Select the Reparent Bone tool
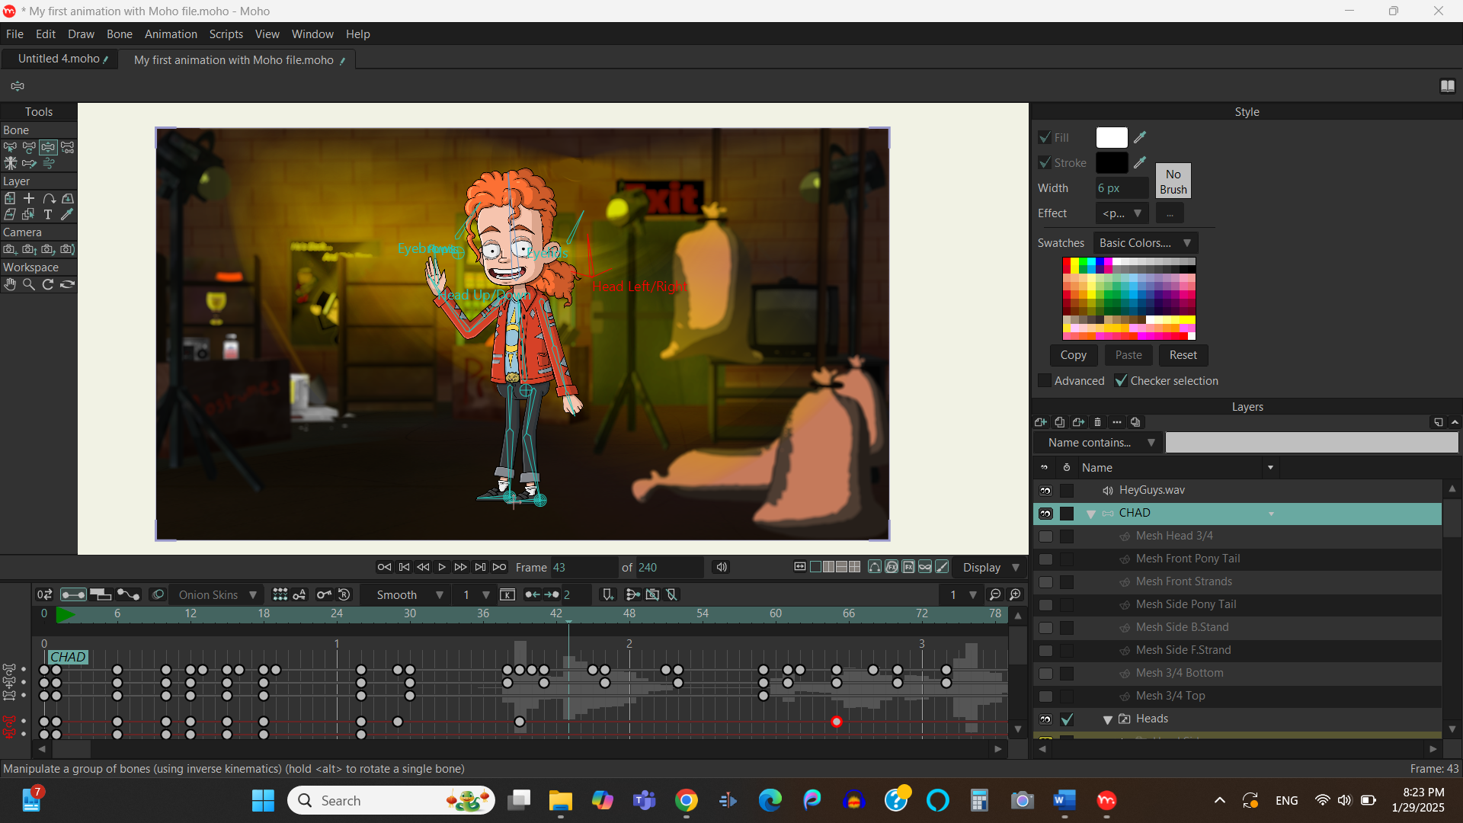This screenshot has width=1463, height=823. [x=68, y=147]
